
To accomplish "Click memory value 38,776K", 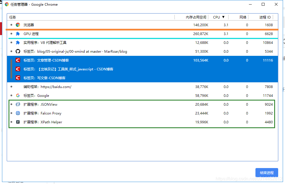I will [202, 87].
